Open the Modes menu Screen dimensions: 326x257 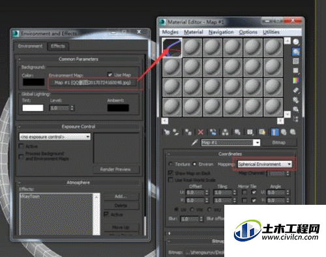(170, 32)
